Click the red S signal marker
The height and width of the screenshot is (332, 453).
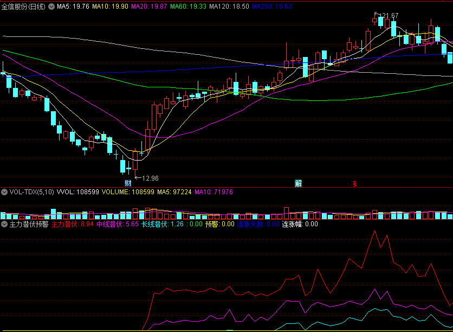pyautogui.click(x=354, y=183)
